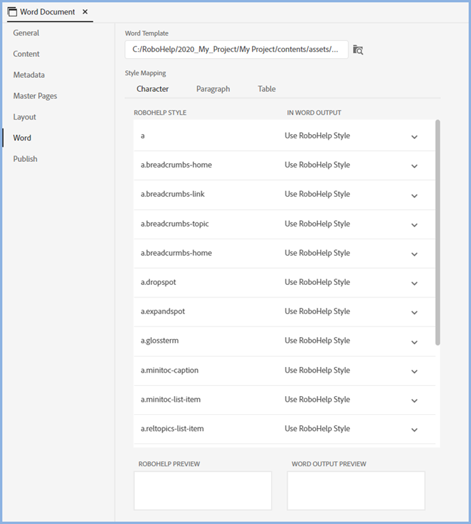The width and height of the screenshot is (471, 524).
Task: Switch to the Paragraph style tab
Action: [213, 89]
